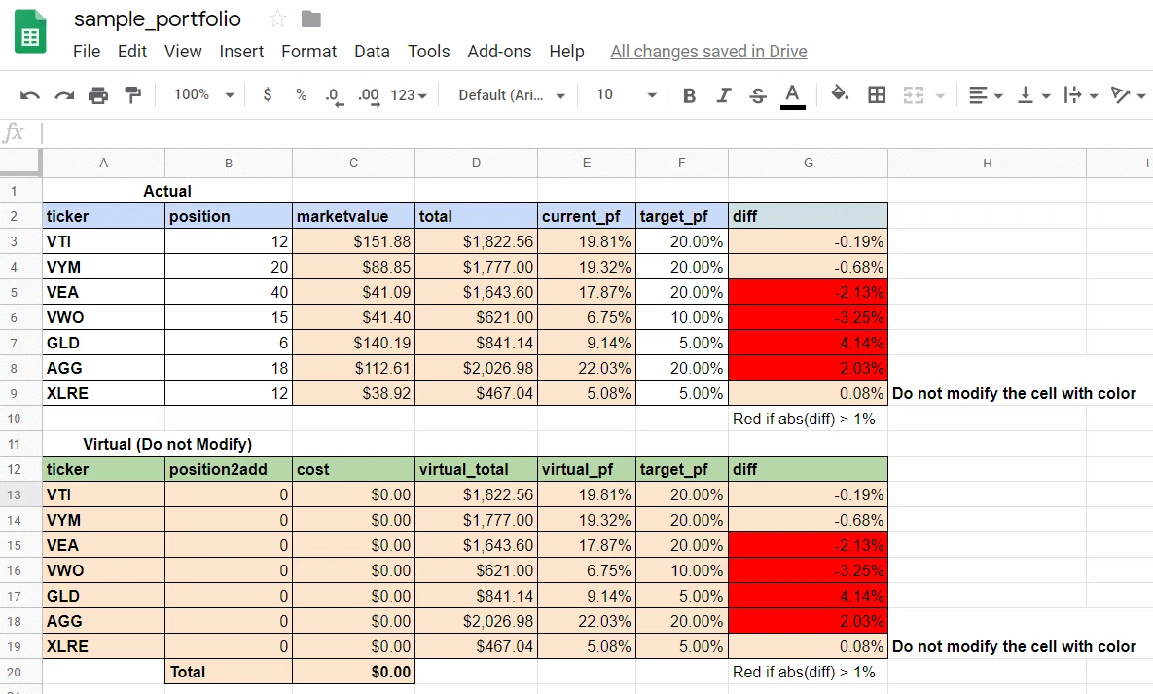Image resolution: width=1153 pixels, height=694 pixels.
Task: Open the text wrapping dropdown
Action: 1081,95
